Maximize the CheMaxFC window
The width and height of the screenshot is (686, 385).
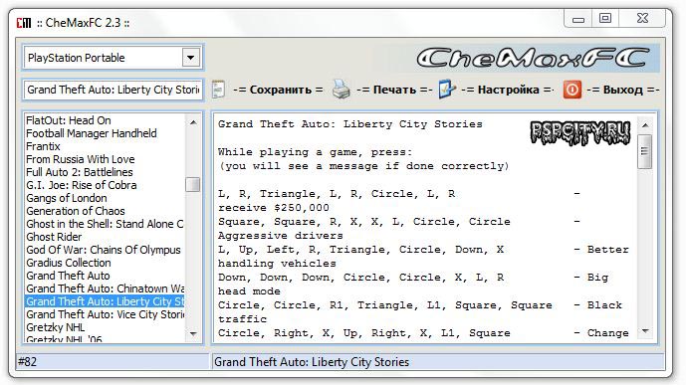(605, 18)
